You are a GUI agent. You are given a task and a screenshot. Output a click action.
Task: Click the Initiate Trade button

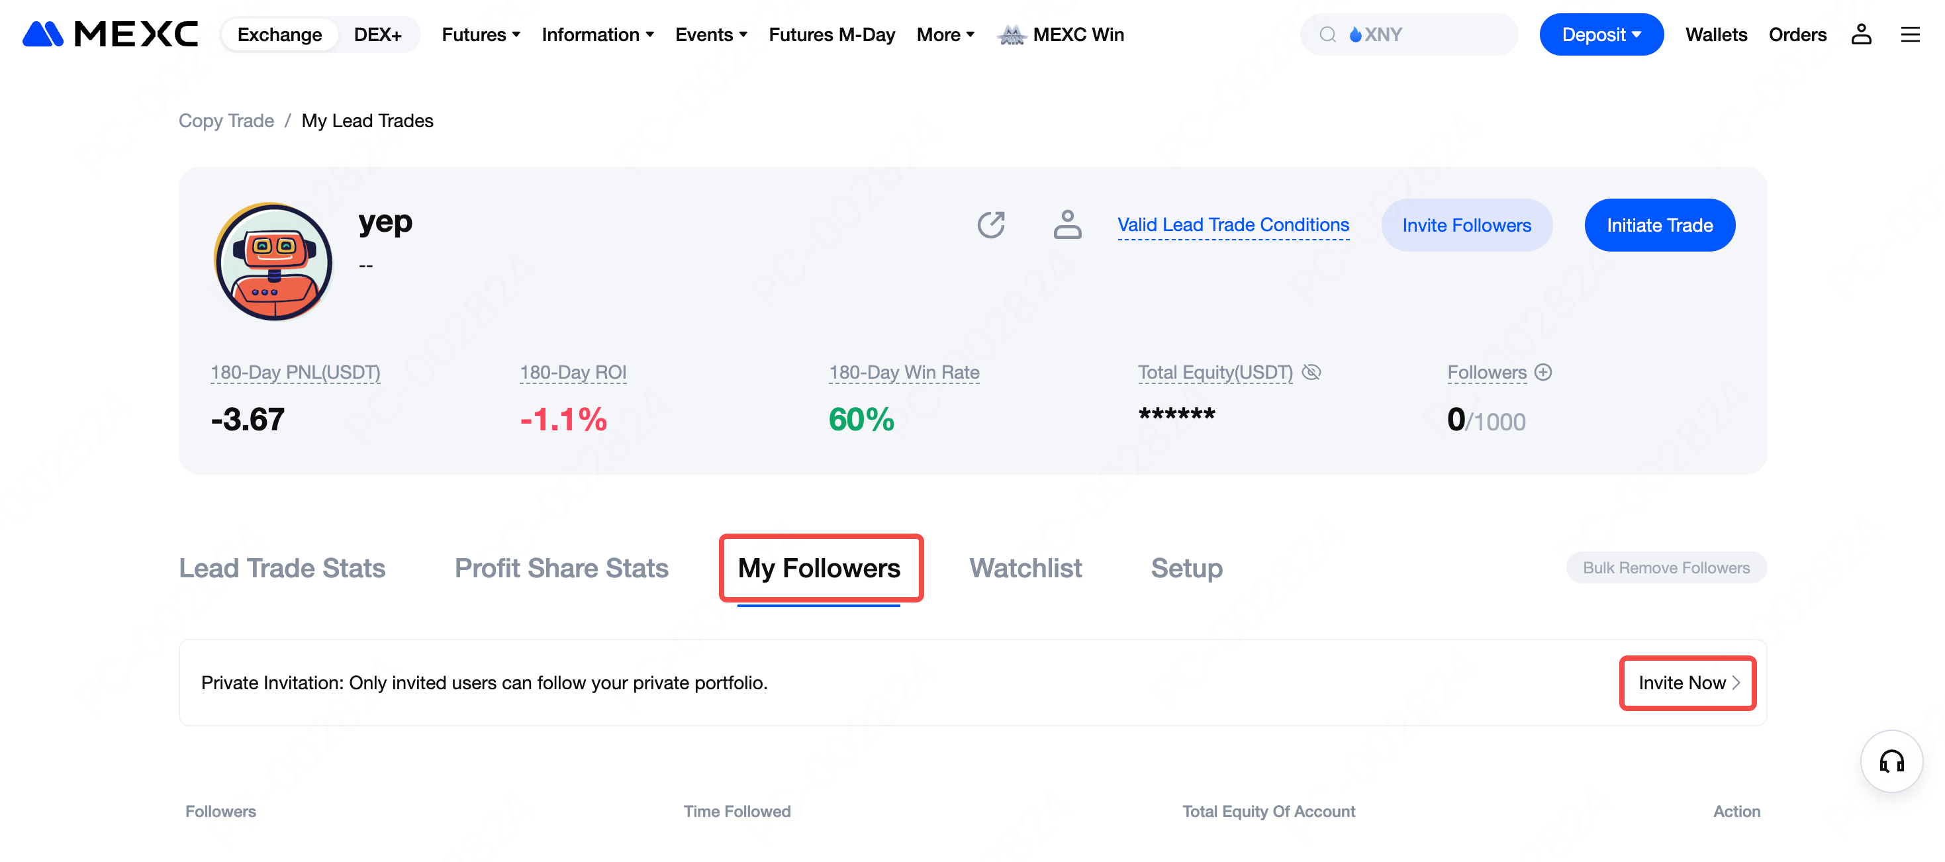1659,225
